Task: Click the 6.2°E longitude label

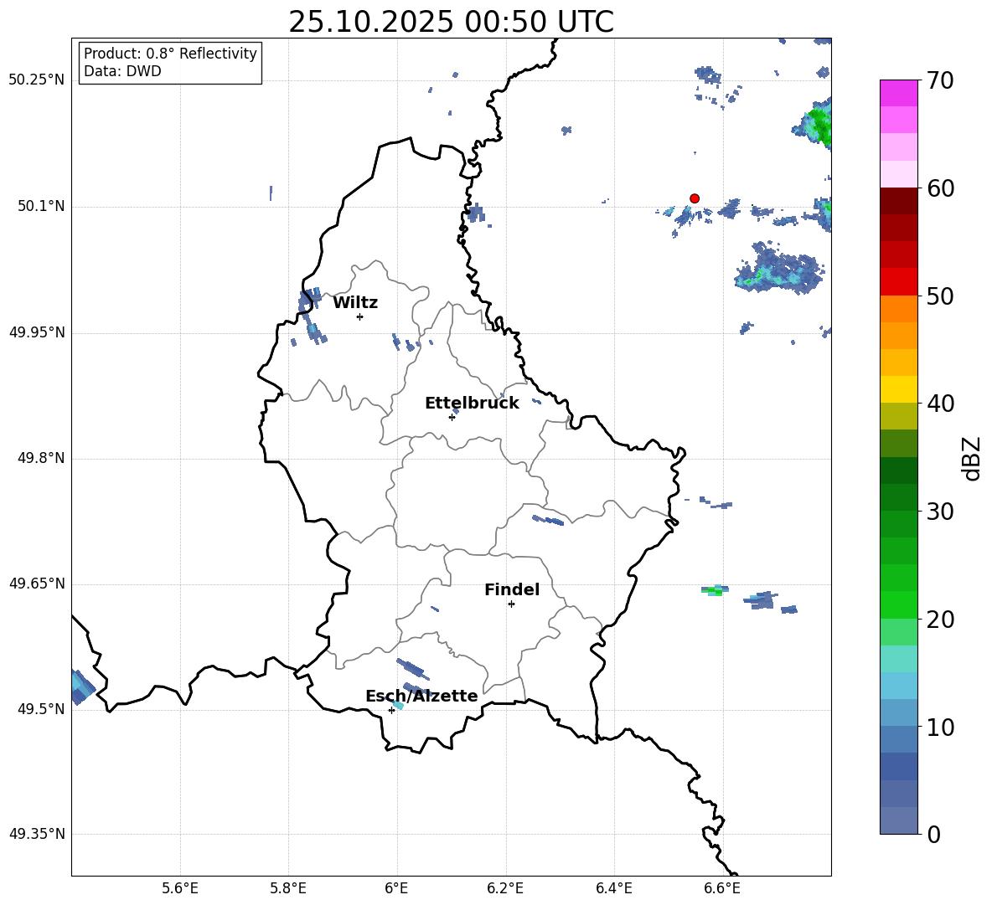Action: (505, 888)
